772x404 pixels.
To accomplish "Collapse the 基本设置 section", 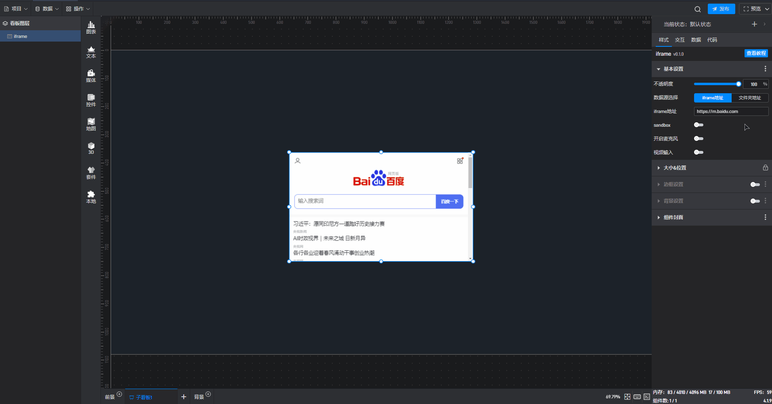I will pyautogui.click(x=659, y=69).
